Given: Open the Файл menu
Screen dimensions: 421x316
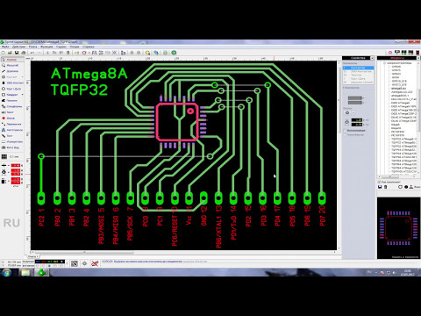Looking at the screenshot, I should pyautogui.click(x=5, y=47).
